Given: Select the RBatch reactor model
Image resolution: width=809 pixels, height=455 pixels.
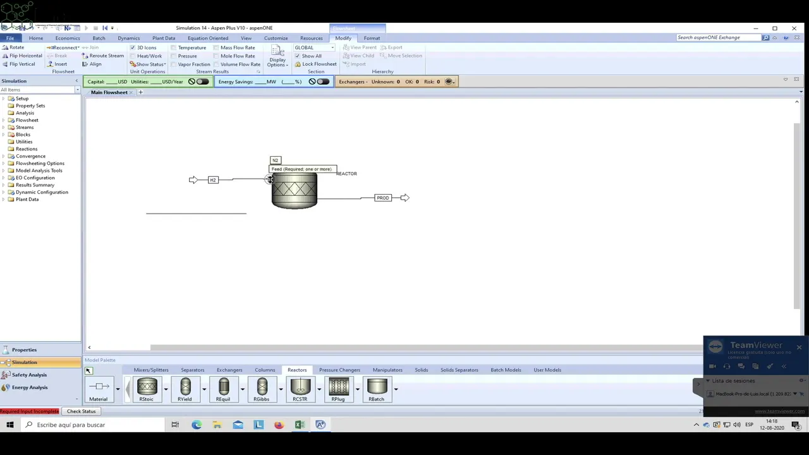Looking at the screenshot, I should click(377, 389).
